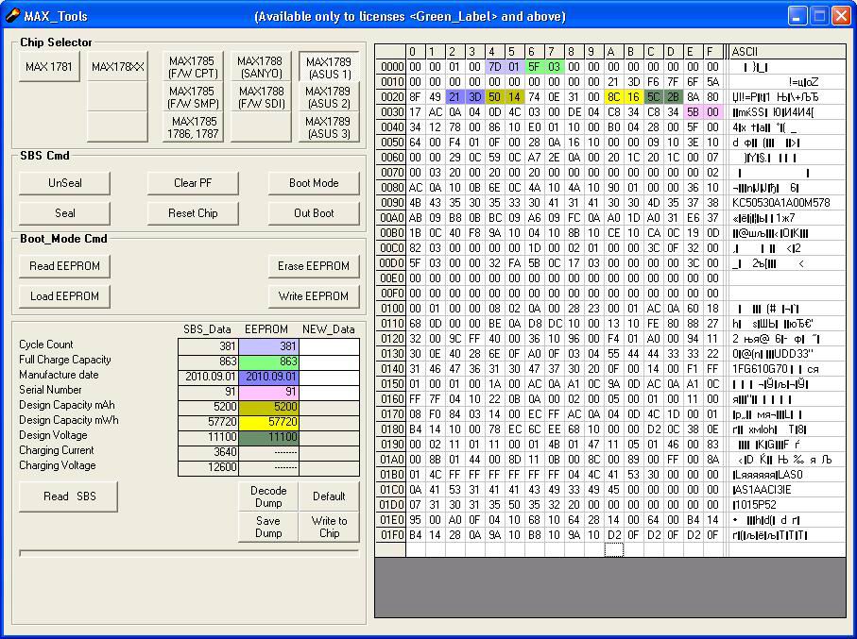The width and height of the screenshot is (857, 639).
Task: Click pink hex cell 5B in row 0030
Action: (x=693, y=112)
